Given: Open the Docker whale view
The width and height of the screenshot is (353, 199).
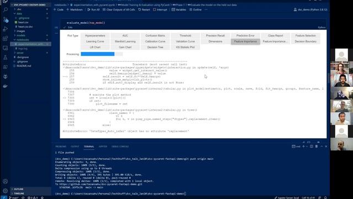Looking at the screenshot, I should [5, 86].
